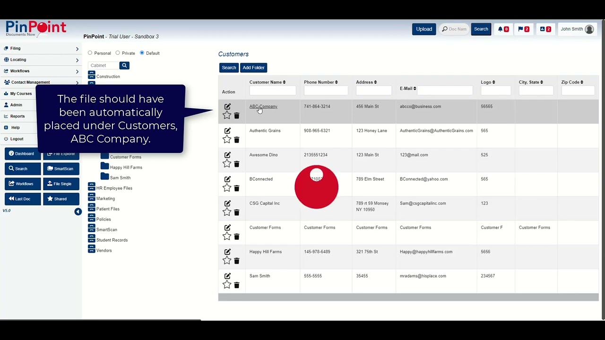Screen dimensions: 605x340
Task: Sort by City, State column
Action: [x=531, y=82]
